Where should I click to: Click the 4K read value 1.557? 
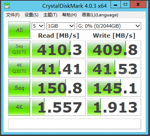coord(59,107)
